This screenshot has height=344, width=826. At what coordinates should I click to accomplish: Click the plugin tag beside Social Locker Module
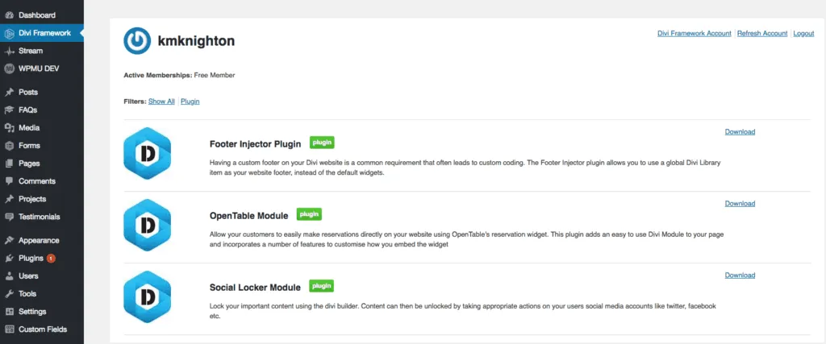point(321,286)
